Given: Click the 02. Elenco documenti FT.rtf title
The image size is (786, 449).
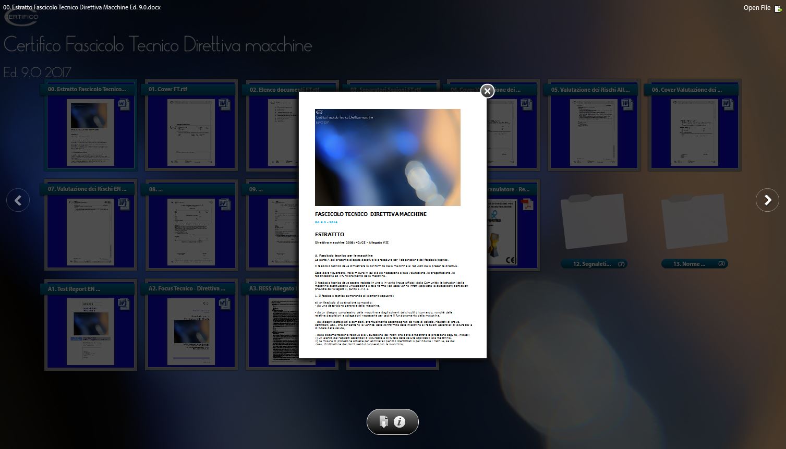Looking at the screenshot, I should (x=271, y=90).
